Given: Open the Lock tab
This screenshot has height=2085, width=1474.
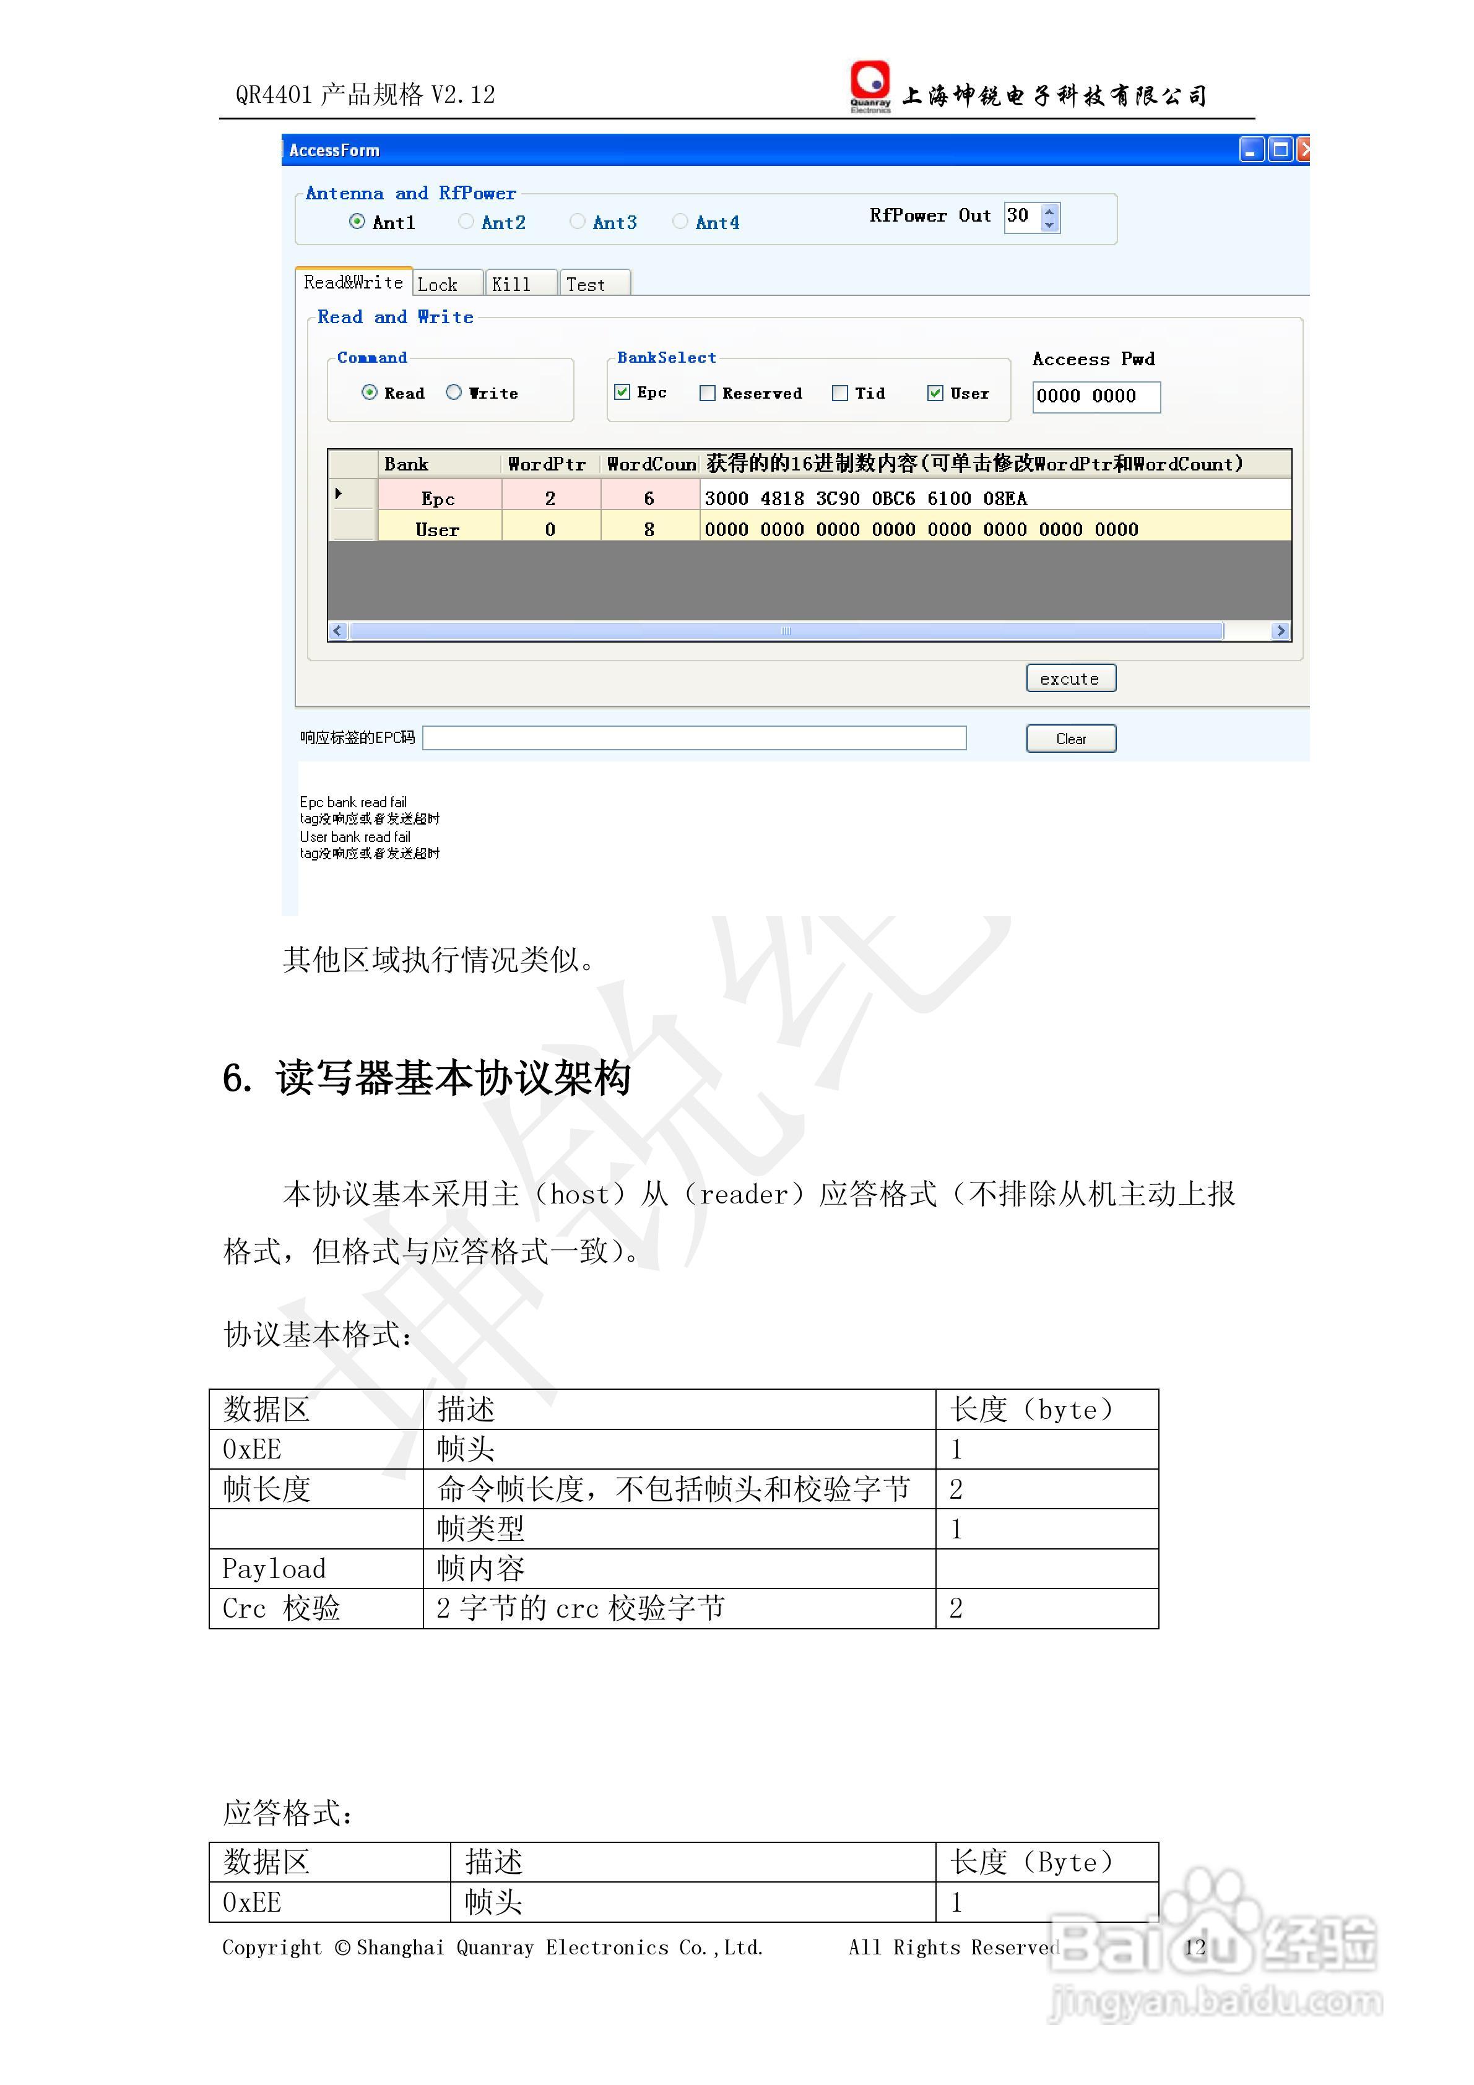Looking at the screenshot, I should pos(448,284).
